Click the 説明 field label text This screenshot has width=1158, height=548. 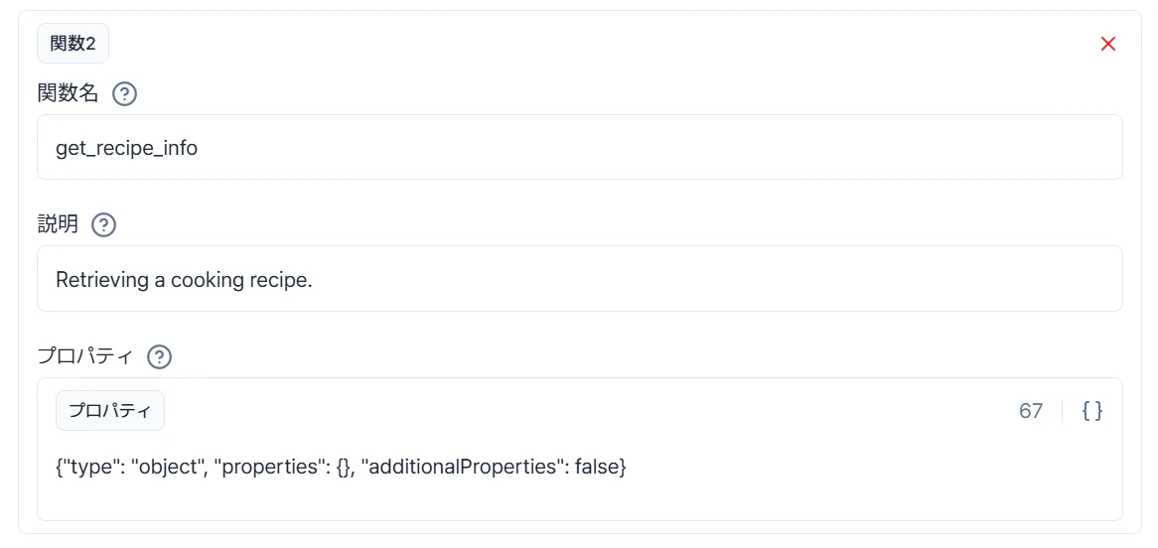tap(58, 223)
